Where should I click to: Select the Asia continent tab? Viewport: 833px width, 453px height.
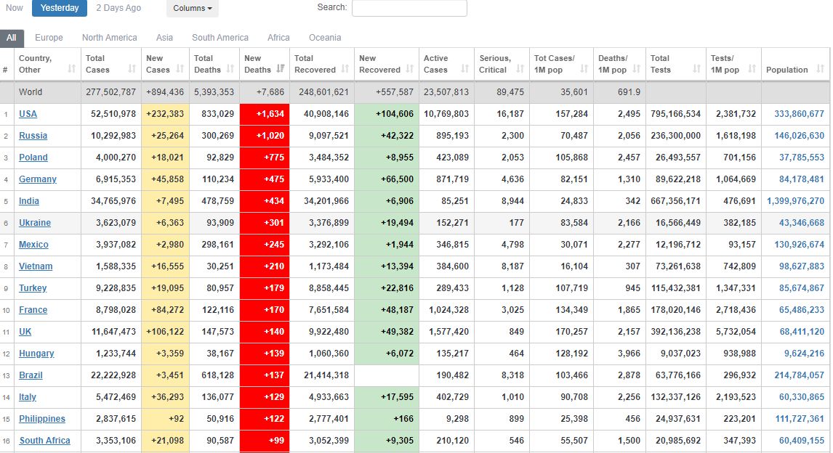click(x=164, y=38)
